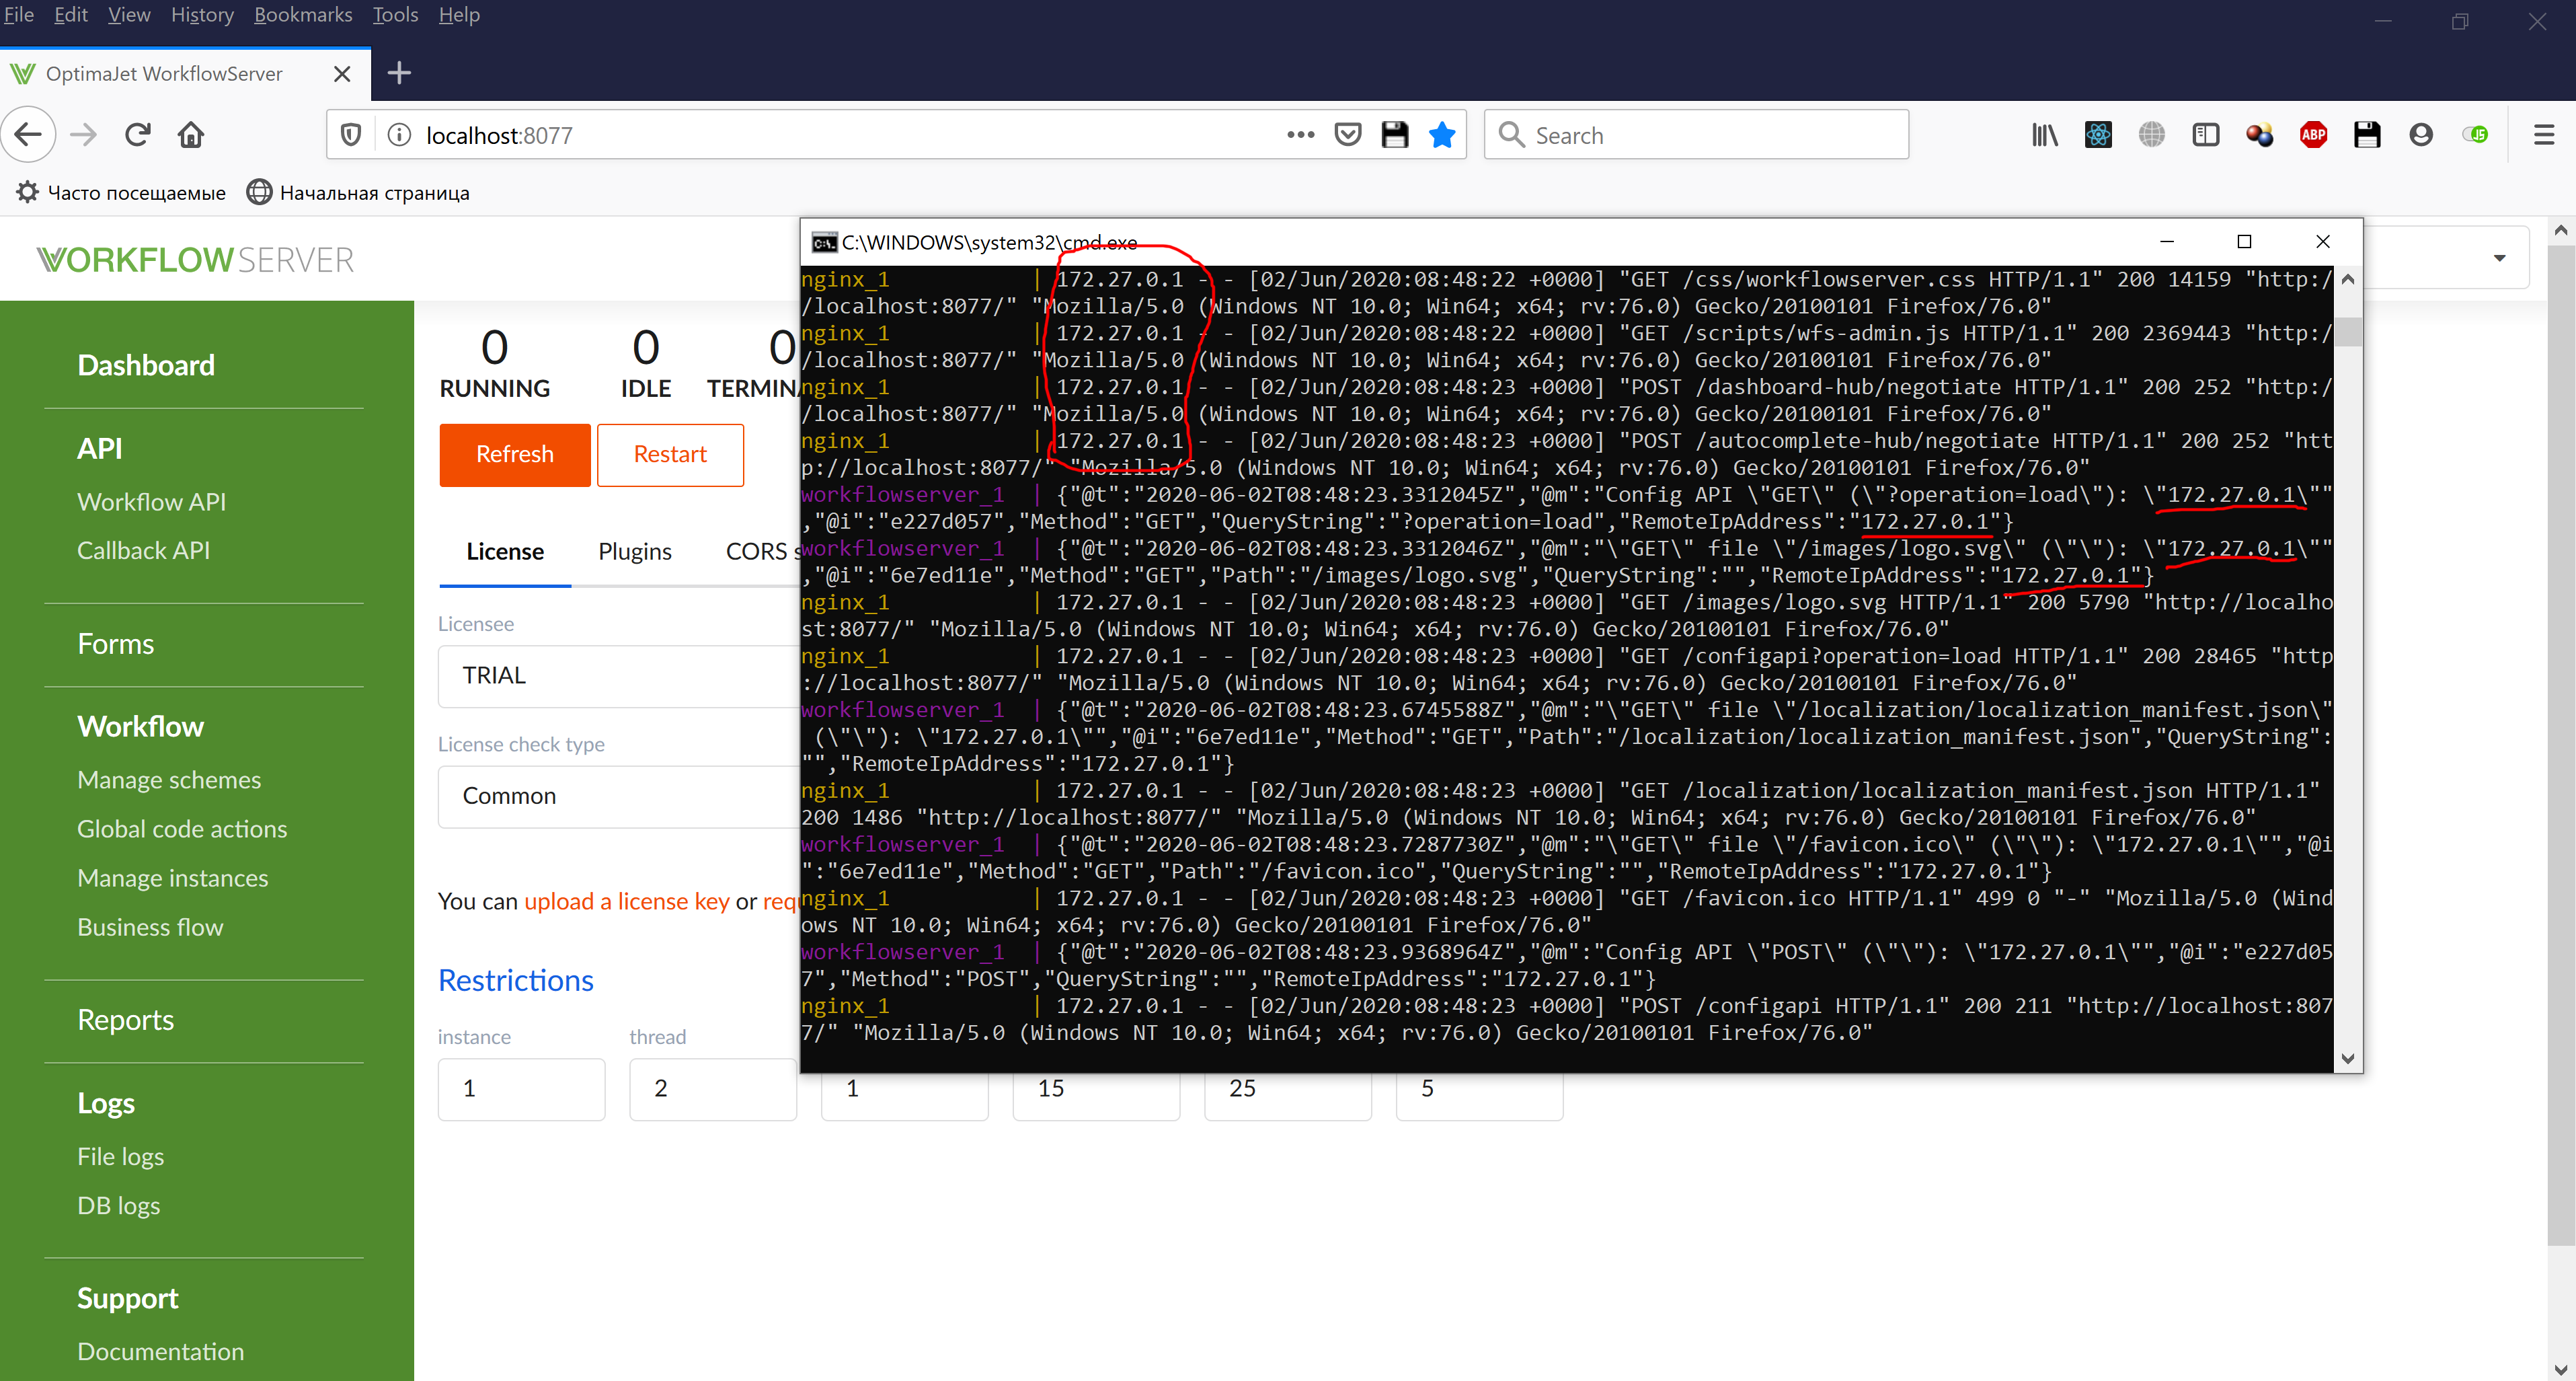Click cmd window scrollbar up arrow
Image resolution: width=2576 pixels, height=1381 pixels.
[2348, 279]
